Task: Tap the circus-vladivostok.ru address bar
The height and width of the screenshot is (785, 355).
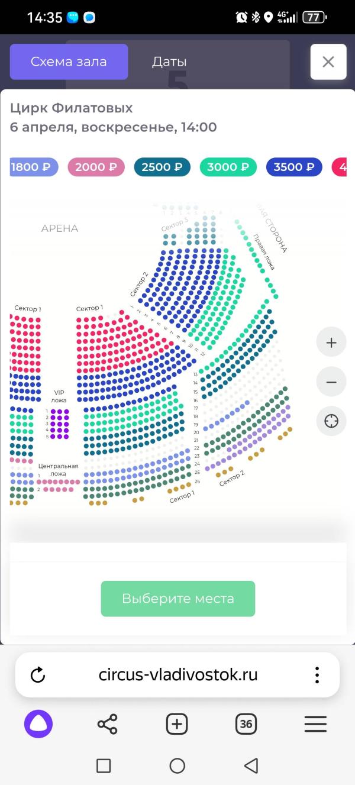Action: [x=178, y=675]
